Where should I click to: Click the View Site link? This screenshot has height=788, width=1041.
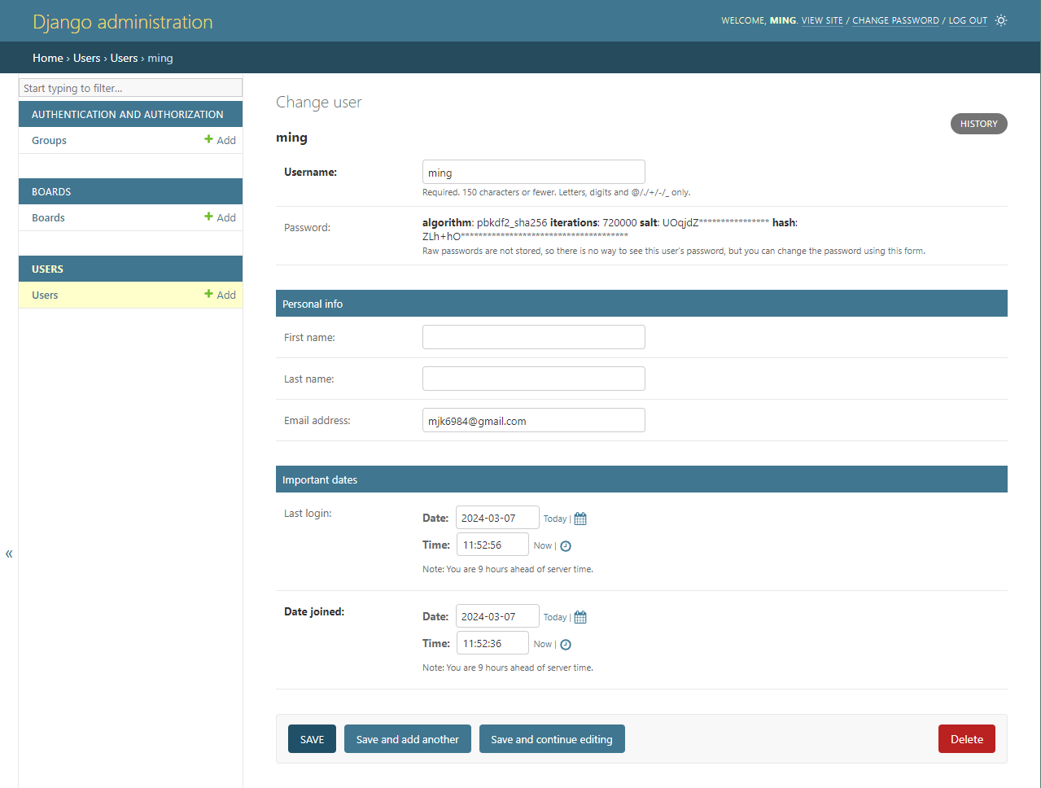[822, 20]
